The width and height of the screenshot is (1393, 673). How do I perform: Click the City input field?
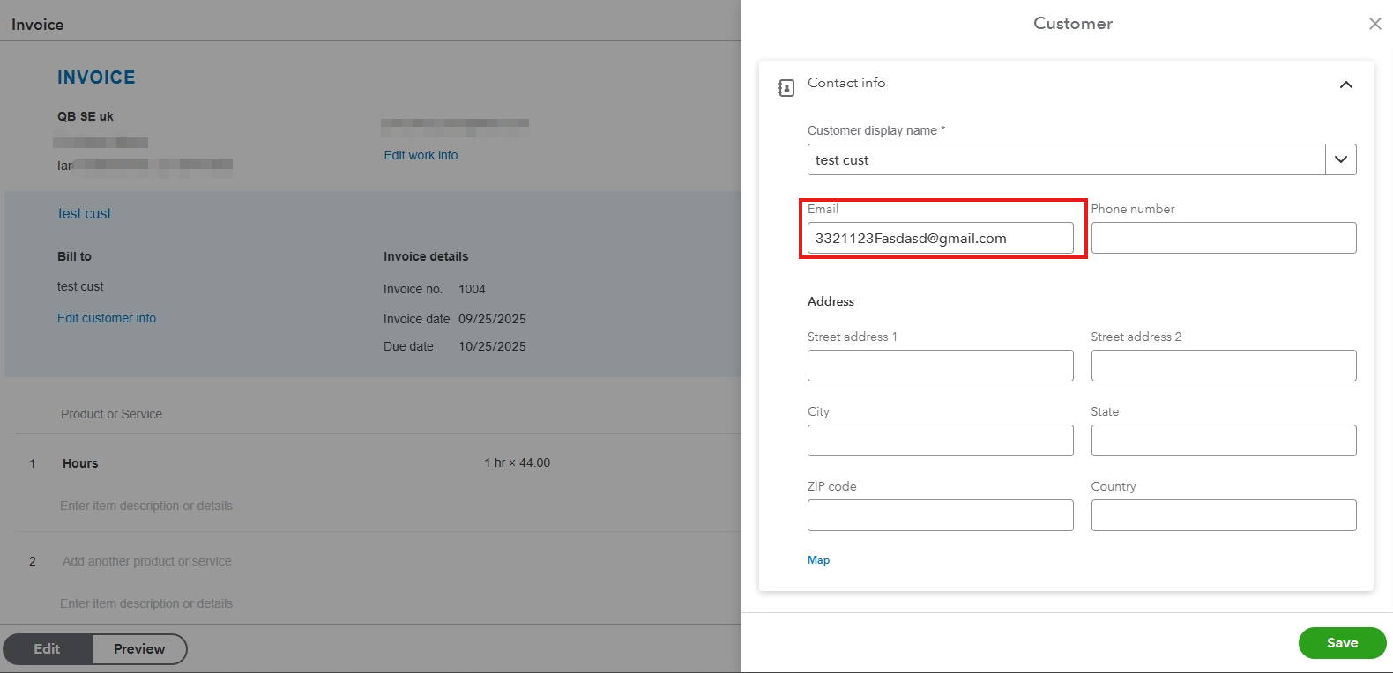(940, 440)
